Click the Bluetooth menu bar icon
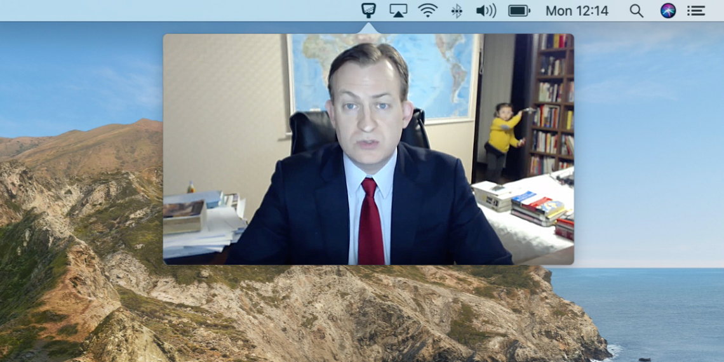The height and width of the screenshot is (362, 724). (x=456, y=11)
